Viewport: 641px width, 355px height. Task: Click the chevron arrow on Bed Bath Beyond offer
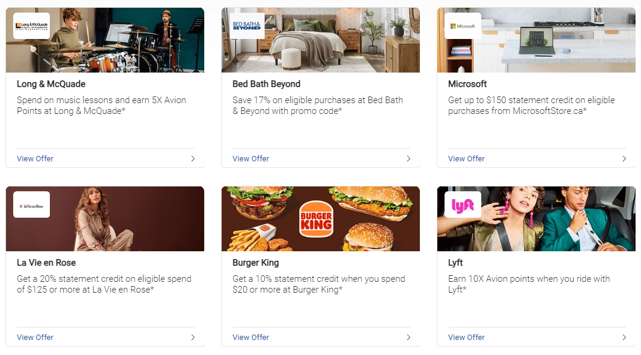tap(409, 159)
